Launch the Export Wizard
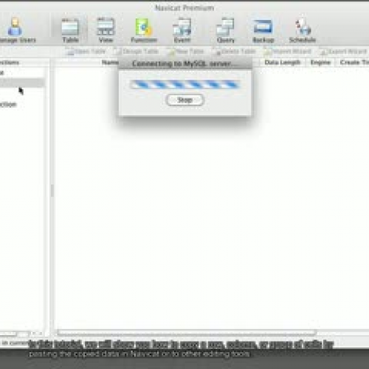 [344, 52]
